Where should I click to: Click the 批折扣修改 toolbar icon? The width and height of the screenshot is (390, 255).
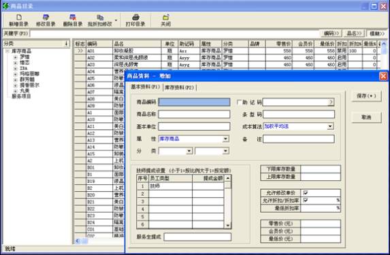coord(100,17)
